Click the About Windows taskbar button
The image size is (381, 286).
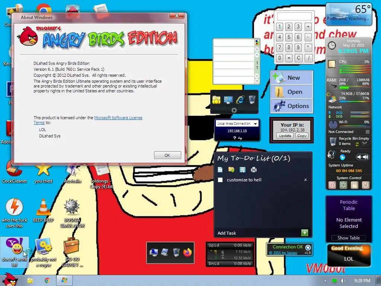[x=64, y=280]
